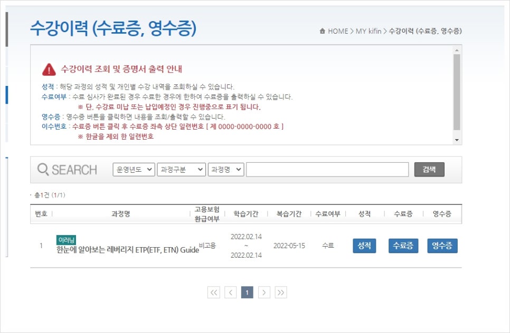Select page 1 in pagination
The height and width of the screenshot is (333, 510).
(x=247, y=292)
